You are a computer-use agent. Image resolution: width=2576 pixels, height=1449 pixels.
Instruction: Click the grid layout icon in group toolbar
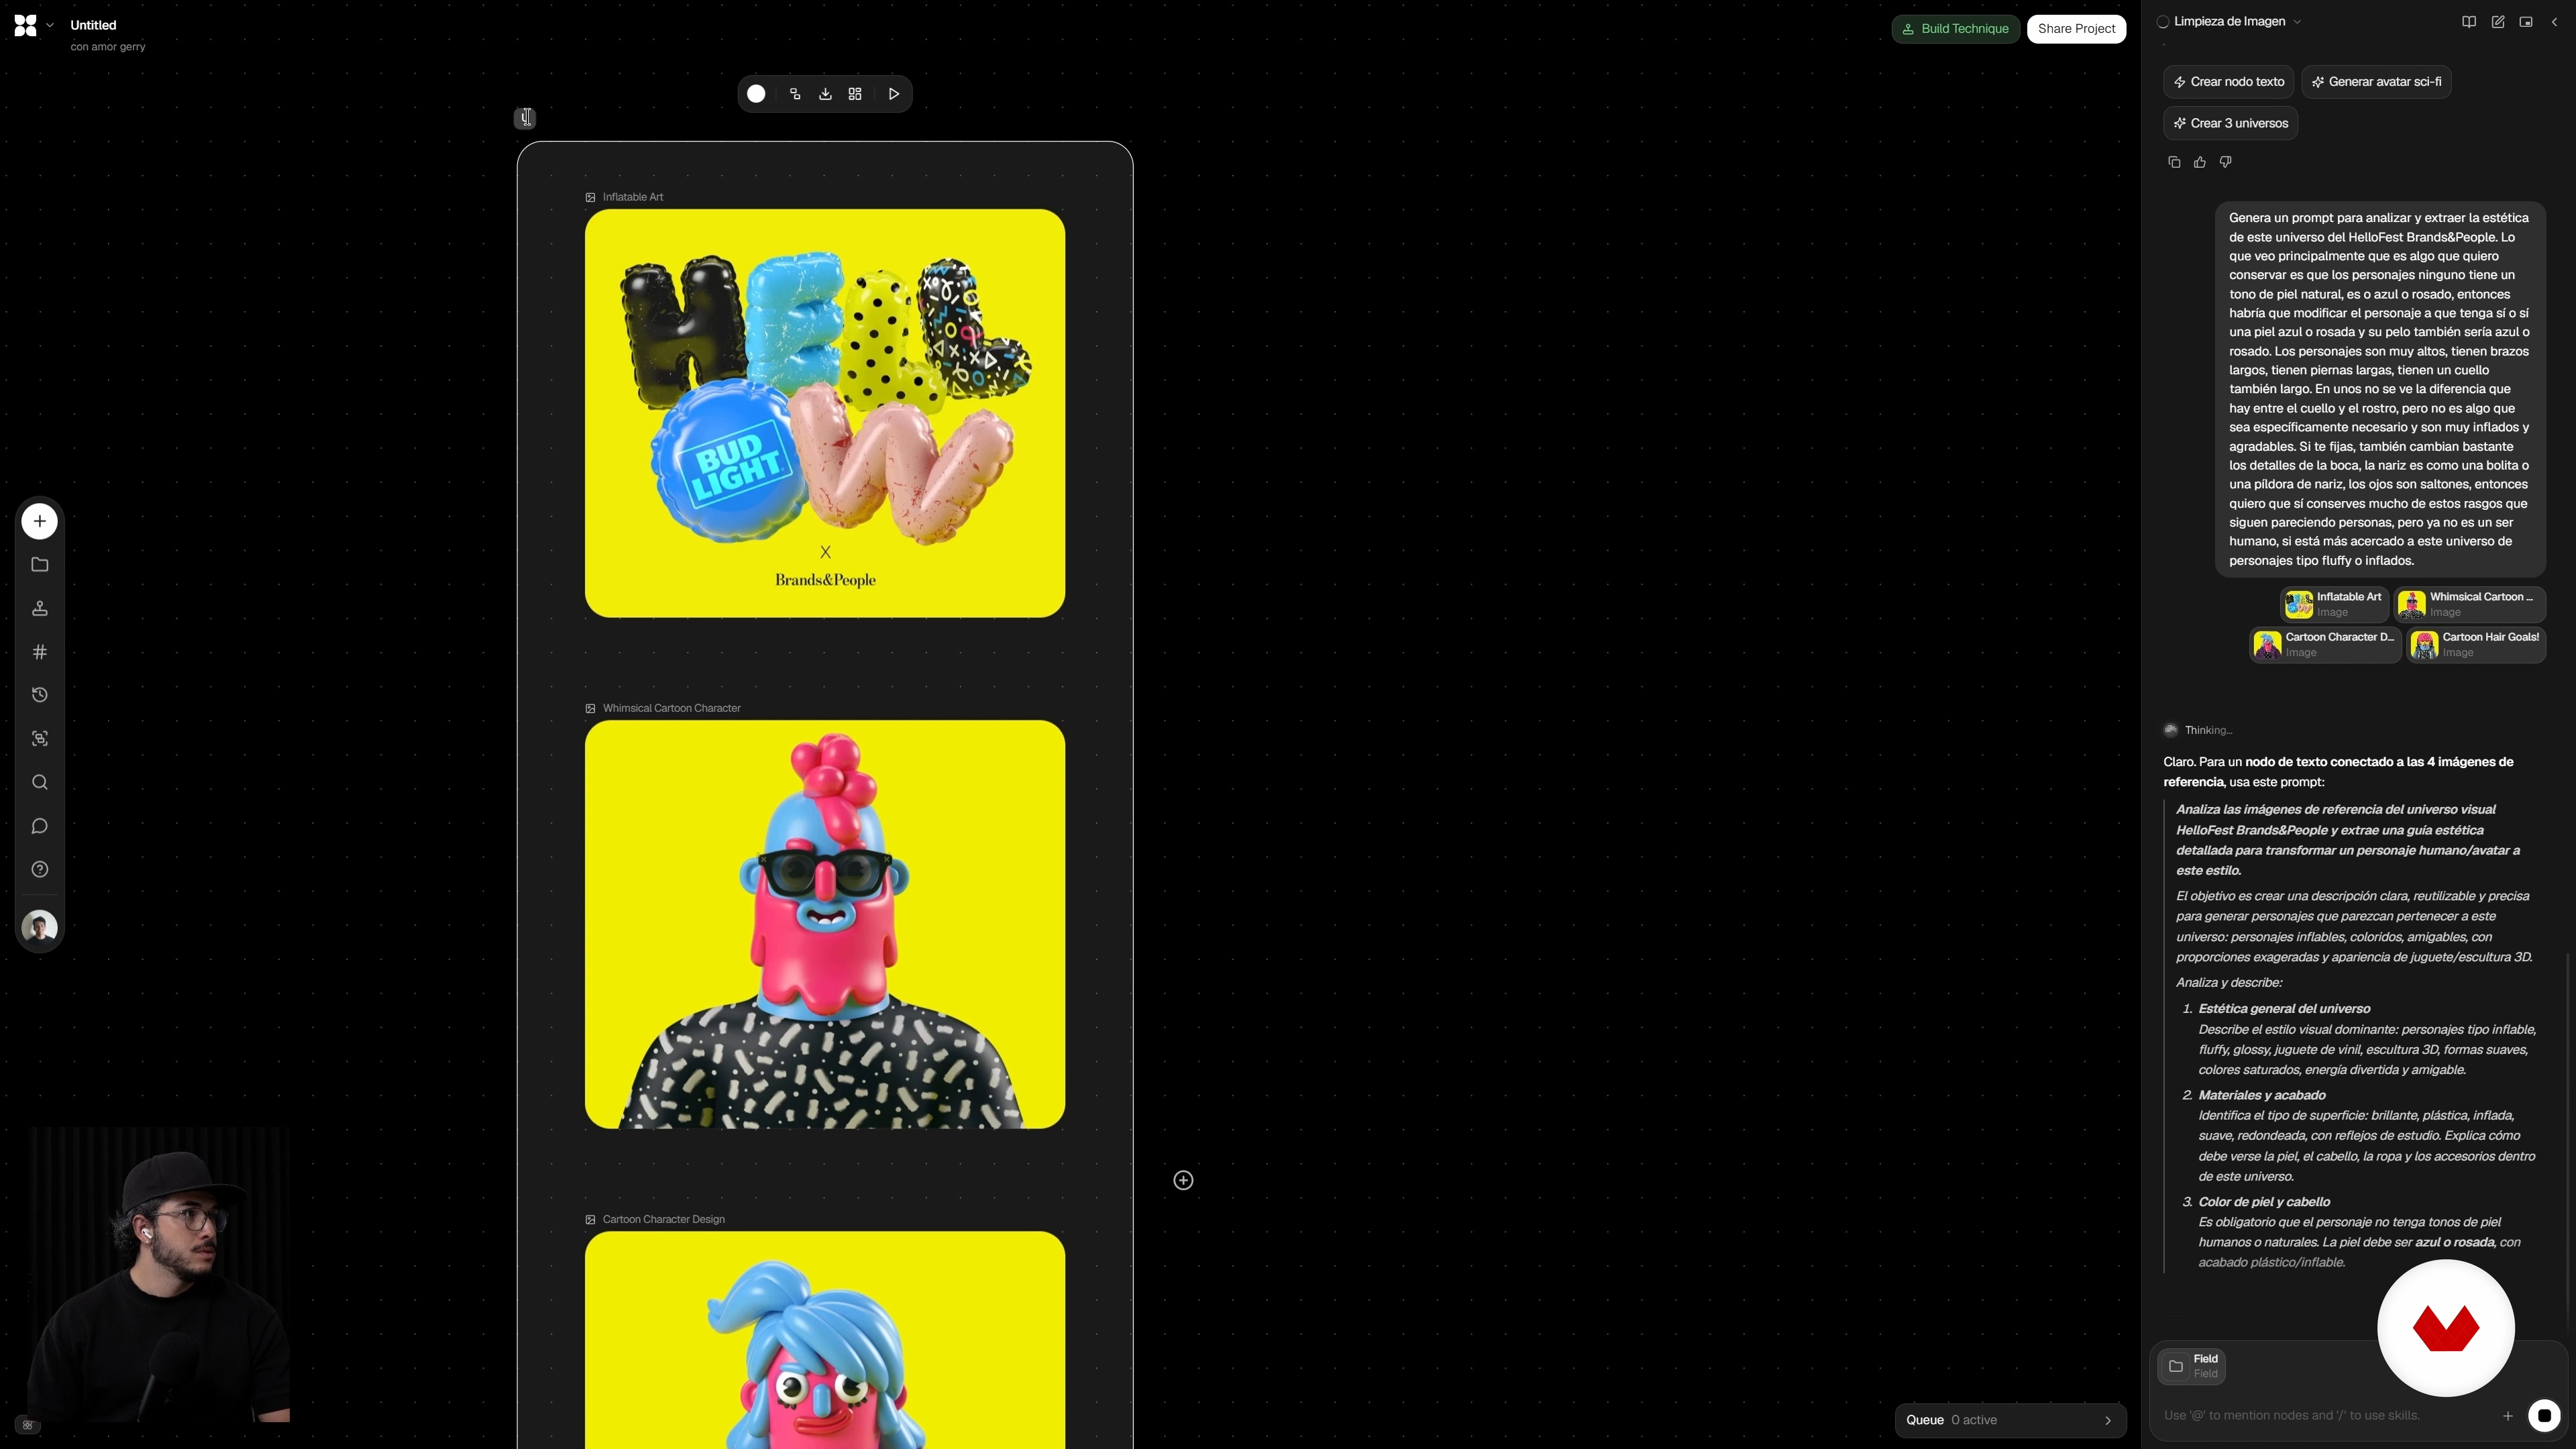855,94
